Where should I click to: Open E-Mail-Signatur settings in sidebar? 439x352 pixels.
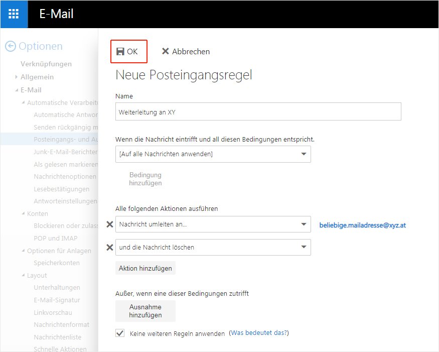57,300
